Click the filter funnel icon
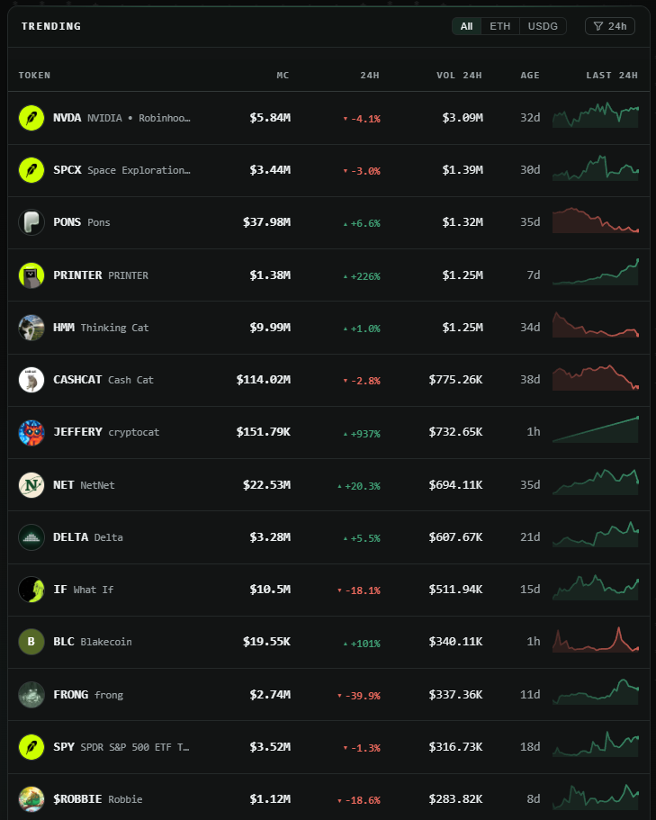Screen dimensions: 656x820 598,26
